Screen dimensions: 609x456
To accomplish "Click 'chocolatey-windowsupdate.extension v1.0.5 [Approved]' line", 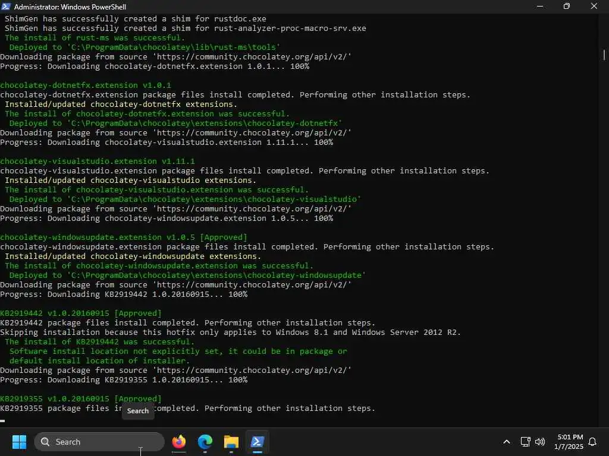I will 124,237.
